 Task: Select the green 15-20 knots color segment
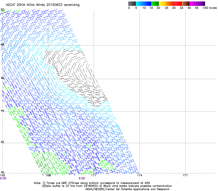tap(155, 4)
